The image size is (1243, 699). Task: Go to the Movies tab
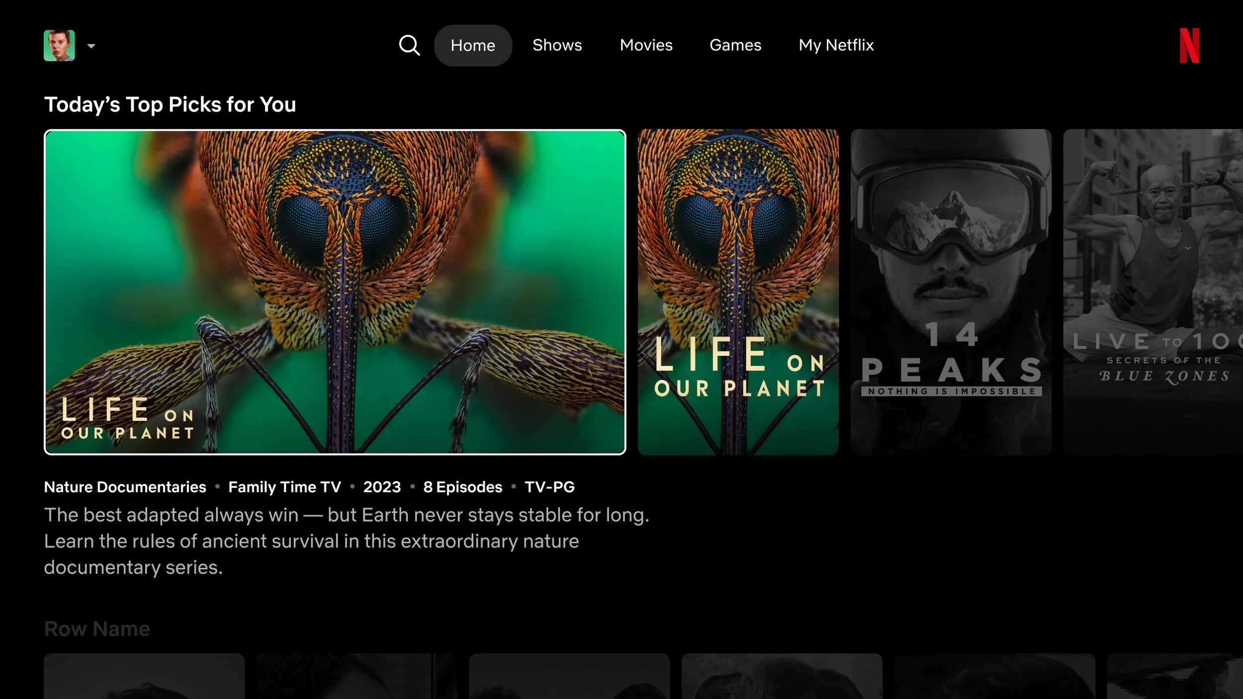646,45
